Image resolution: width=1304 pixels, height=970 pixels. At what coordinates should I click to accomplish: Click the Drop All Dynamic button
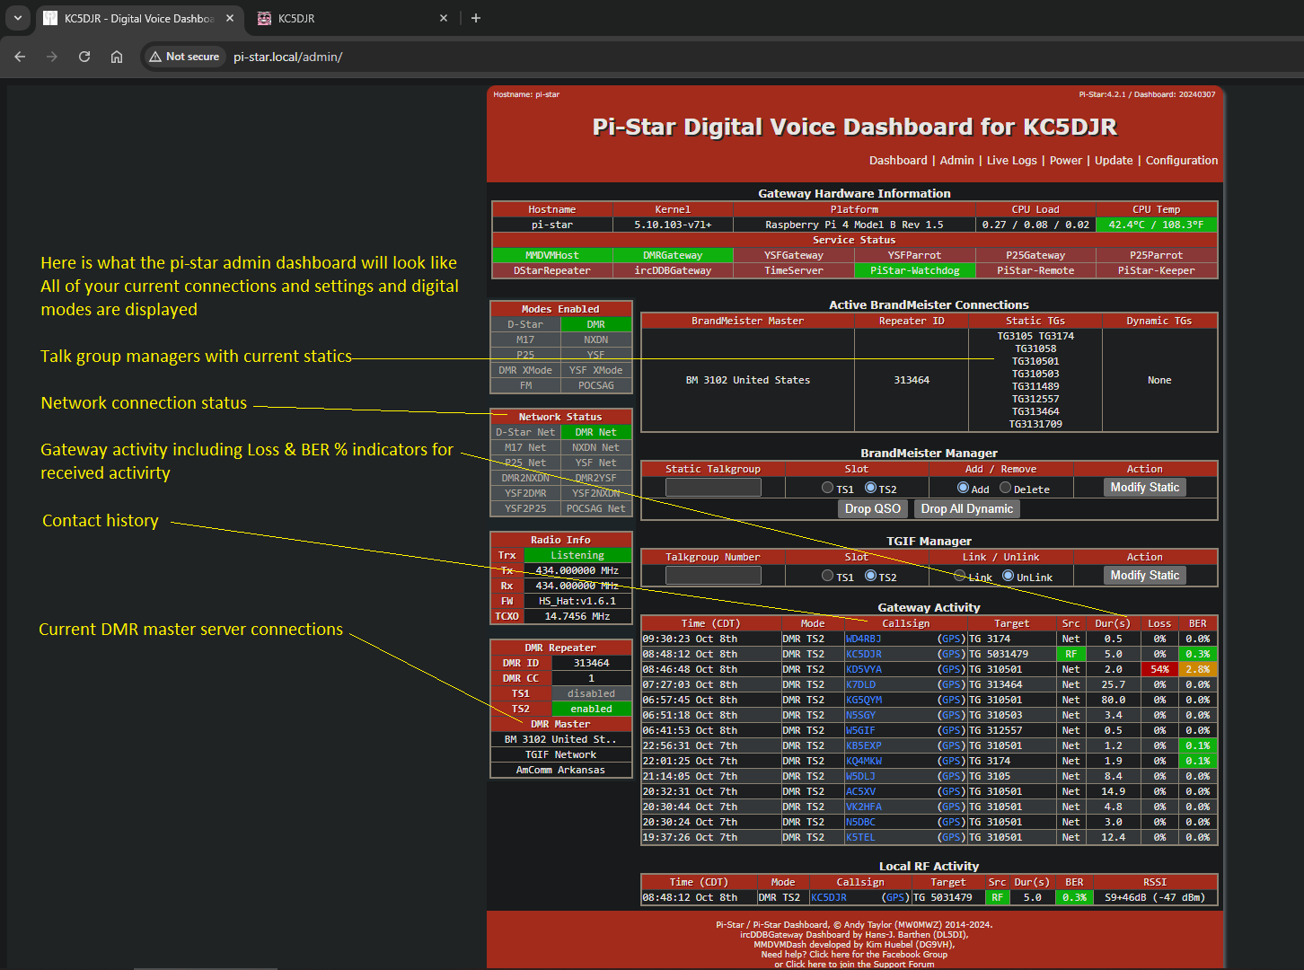[x=967, y=509]
